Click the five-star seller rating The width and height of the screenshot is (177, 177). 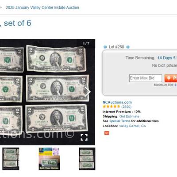(112, 107)
